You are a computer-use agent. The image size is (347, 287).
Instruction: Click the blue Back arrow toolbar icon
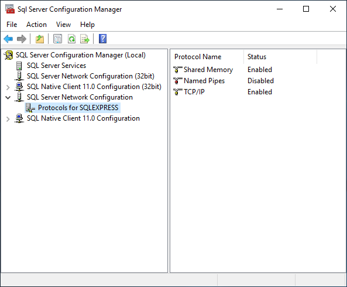click(8, 39)
